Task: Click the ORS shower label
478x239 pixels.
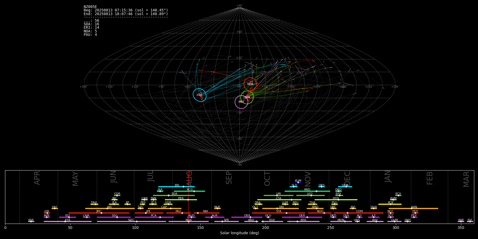Action: pyautogui.click(x=321, y=185)
